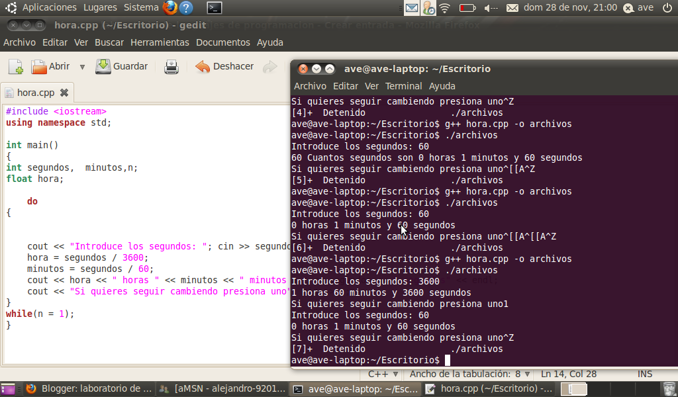Open the trash icon at bottom right

(670, 389)
